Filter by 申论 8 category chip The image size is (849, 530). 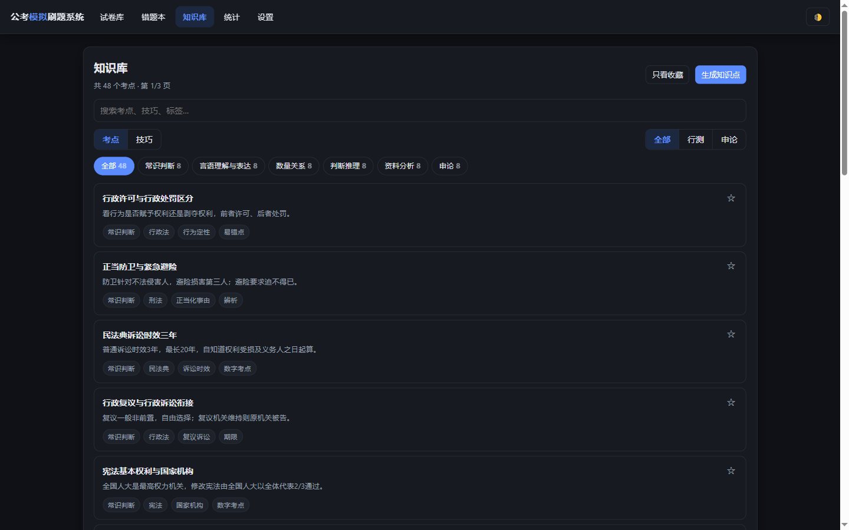[x=450, y=166]
